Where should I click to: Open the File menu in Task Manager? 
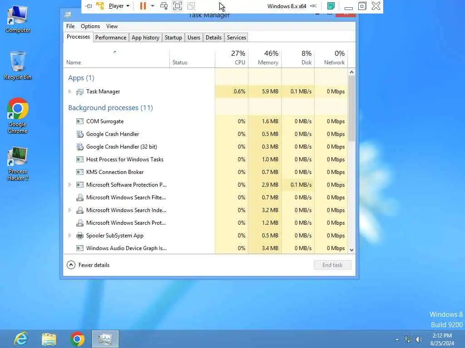(x=70, y=26)
